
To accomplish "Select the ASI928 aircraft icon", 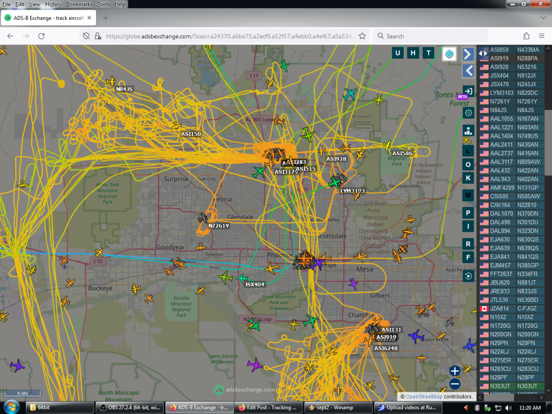I will 322,151.
